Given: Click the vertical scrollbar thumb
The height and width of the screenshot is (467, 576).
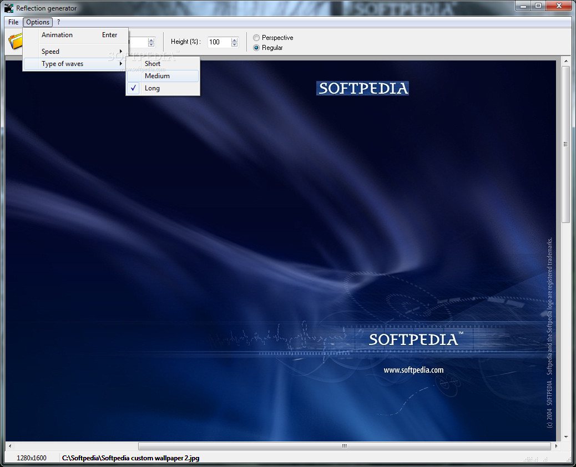Looking at the screenshot, I should 565,144.
